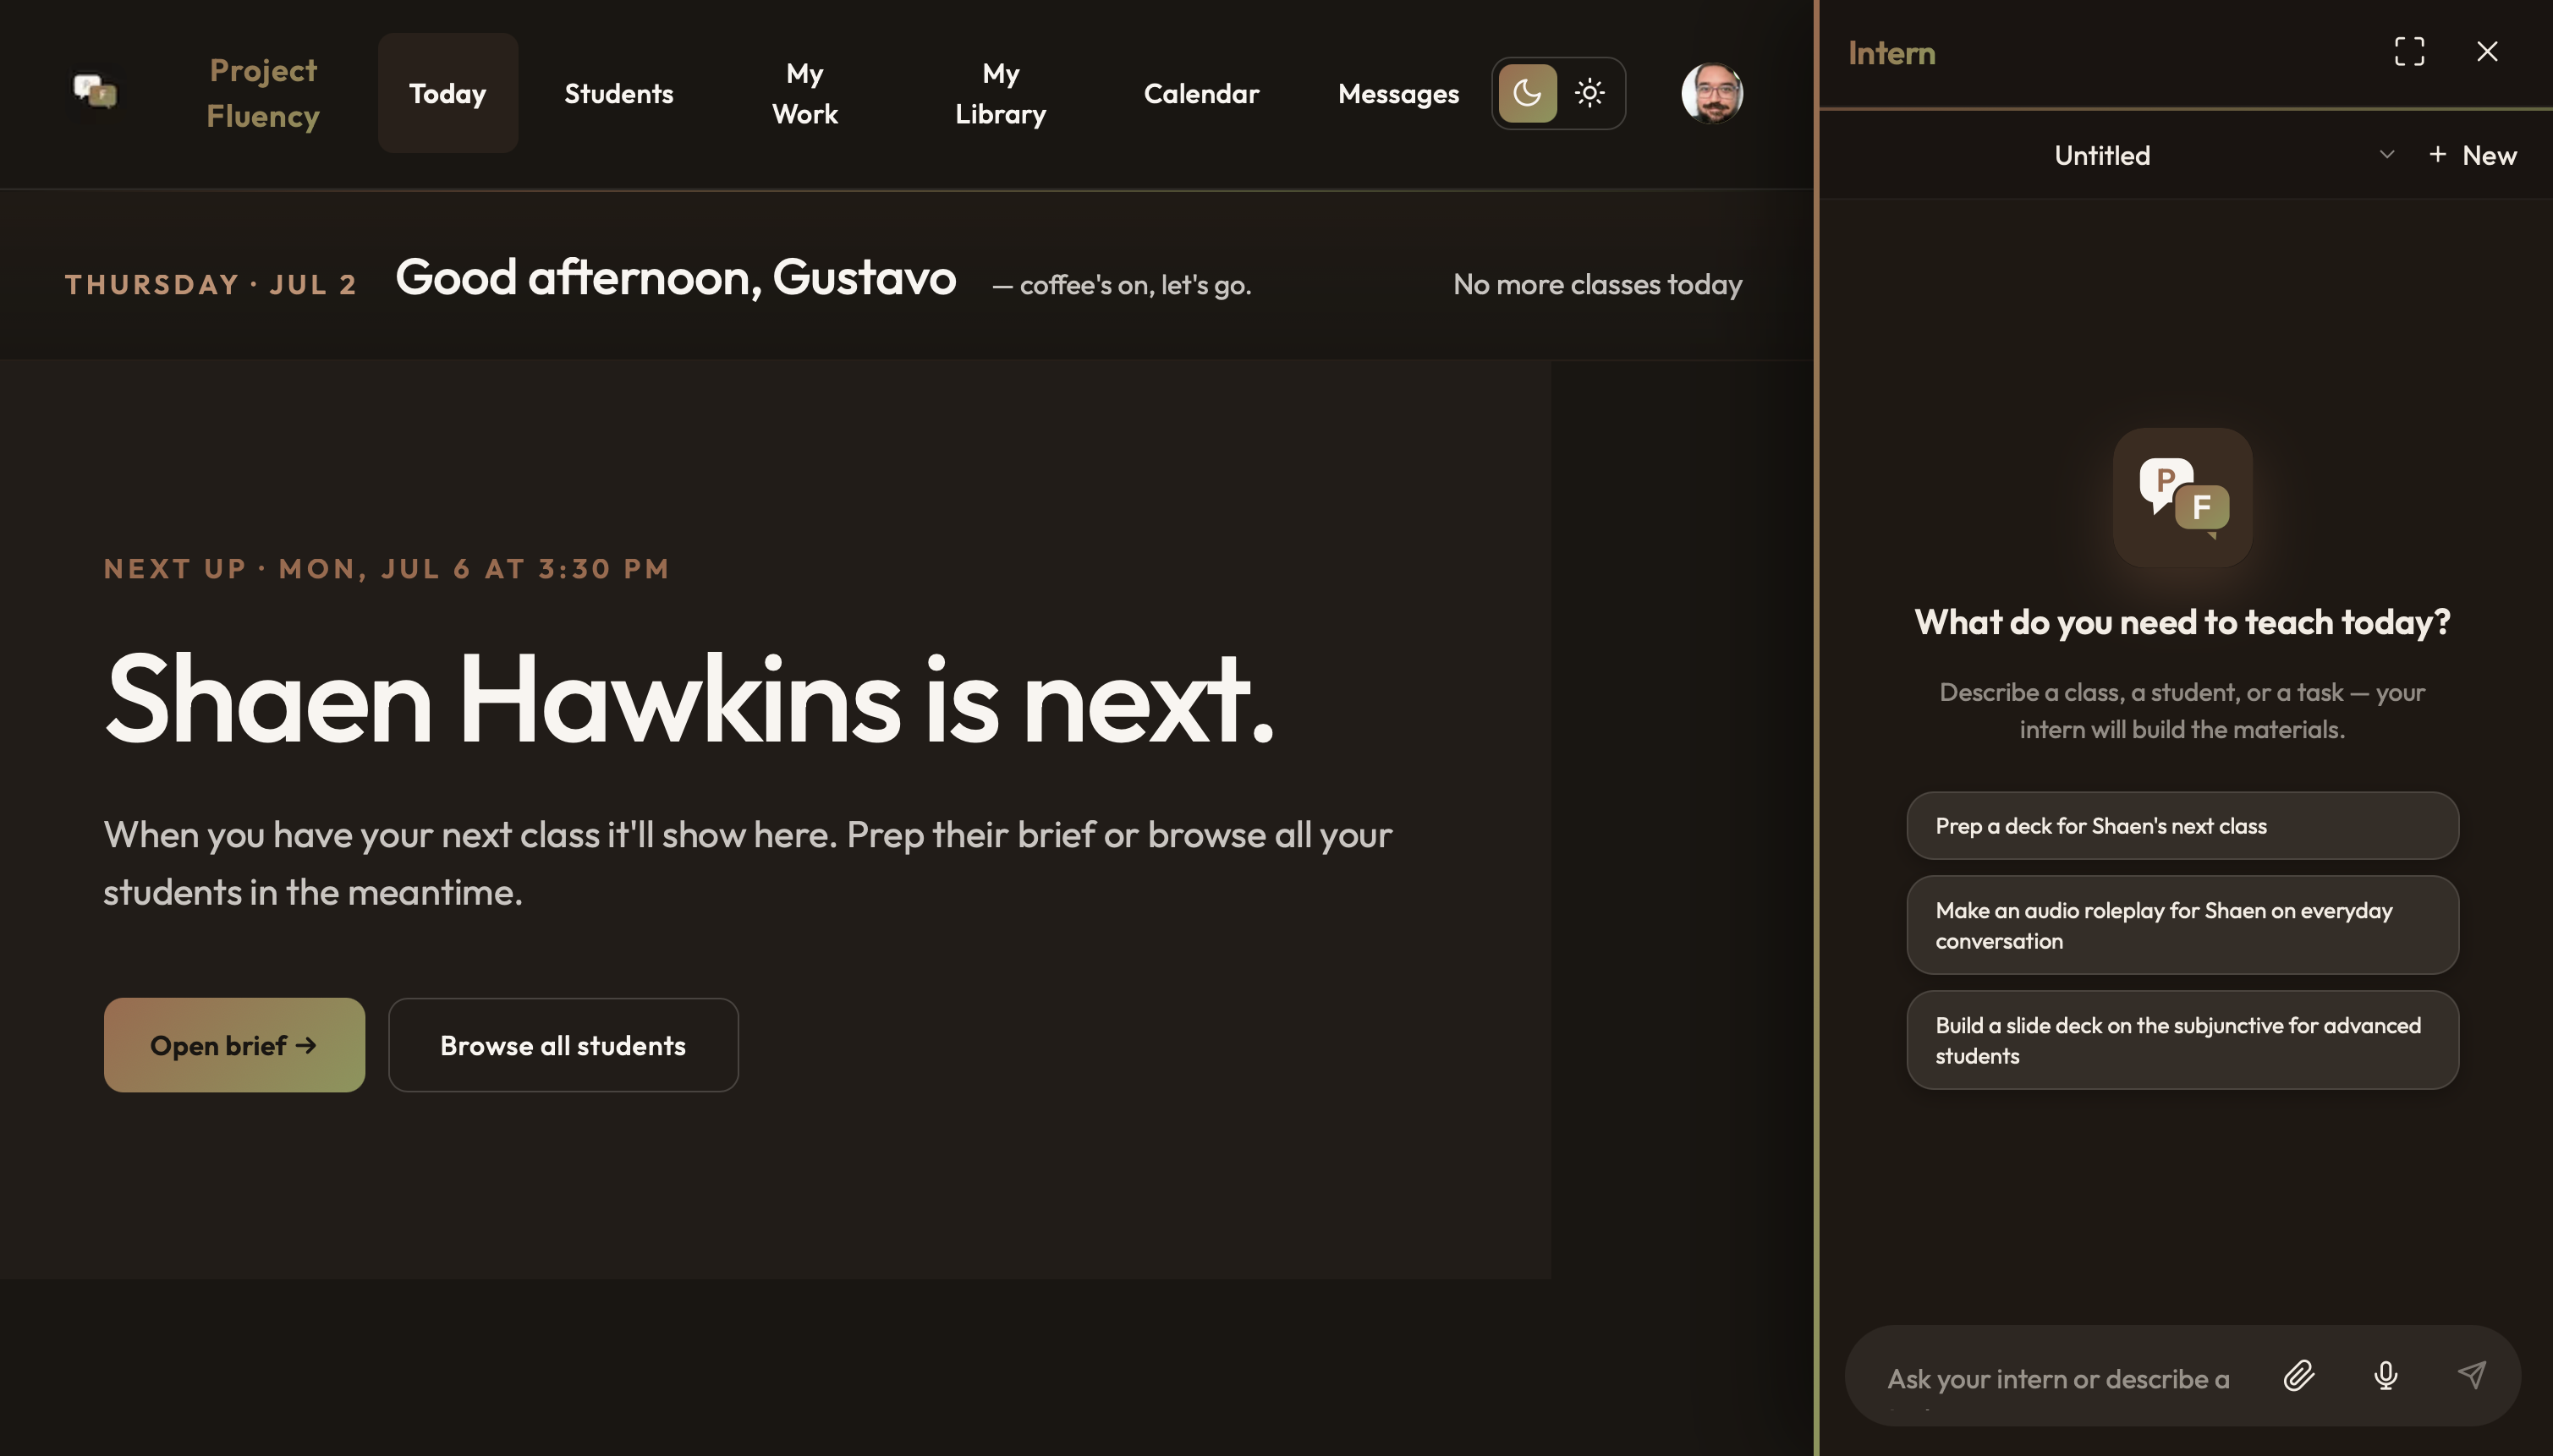The width and height of the screenshot is (2553, 1456).
Task: Select the audio roleplay suggestion for Shaen
Action: click(2182, 925)
